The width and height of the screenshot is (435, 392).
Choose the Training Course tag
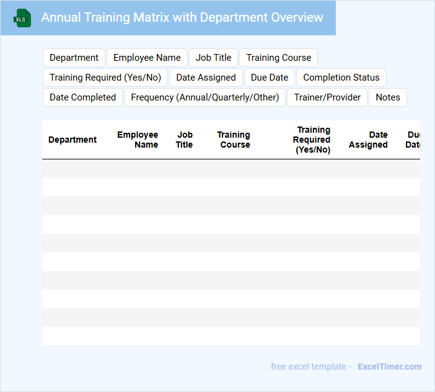click(278, 58)
